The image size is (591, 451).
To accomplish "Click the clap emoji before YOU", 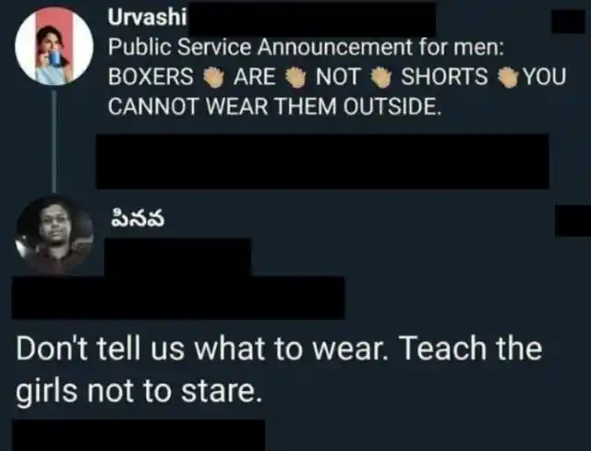I will (509, 78).
